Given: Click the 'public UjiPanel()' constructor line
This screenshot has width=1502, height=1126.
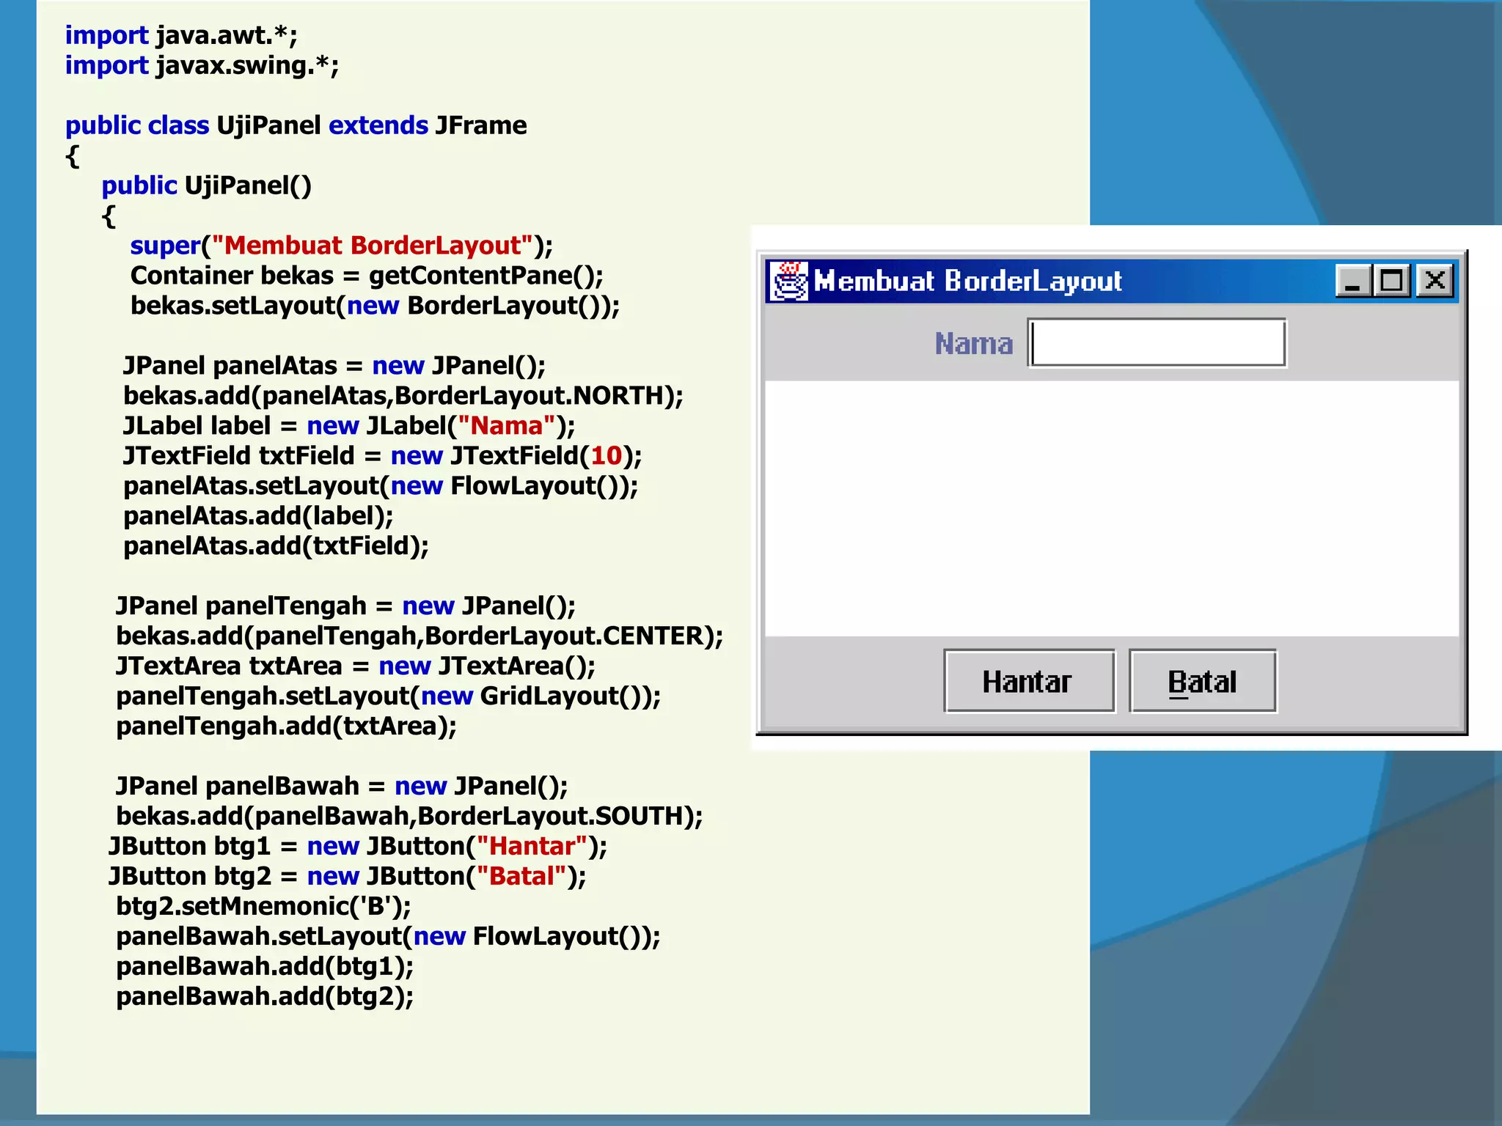Looking at the screenshot, I should coord(206,185).
